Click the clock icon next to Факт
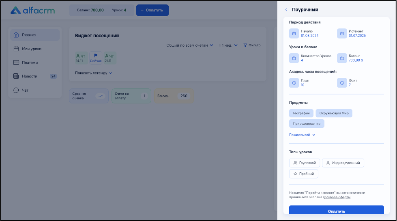Viewport: 397px width, 221px height. coord(342,83)
